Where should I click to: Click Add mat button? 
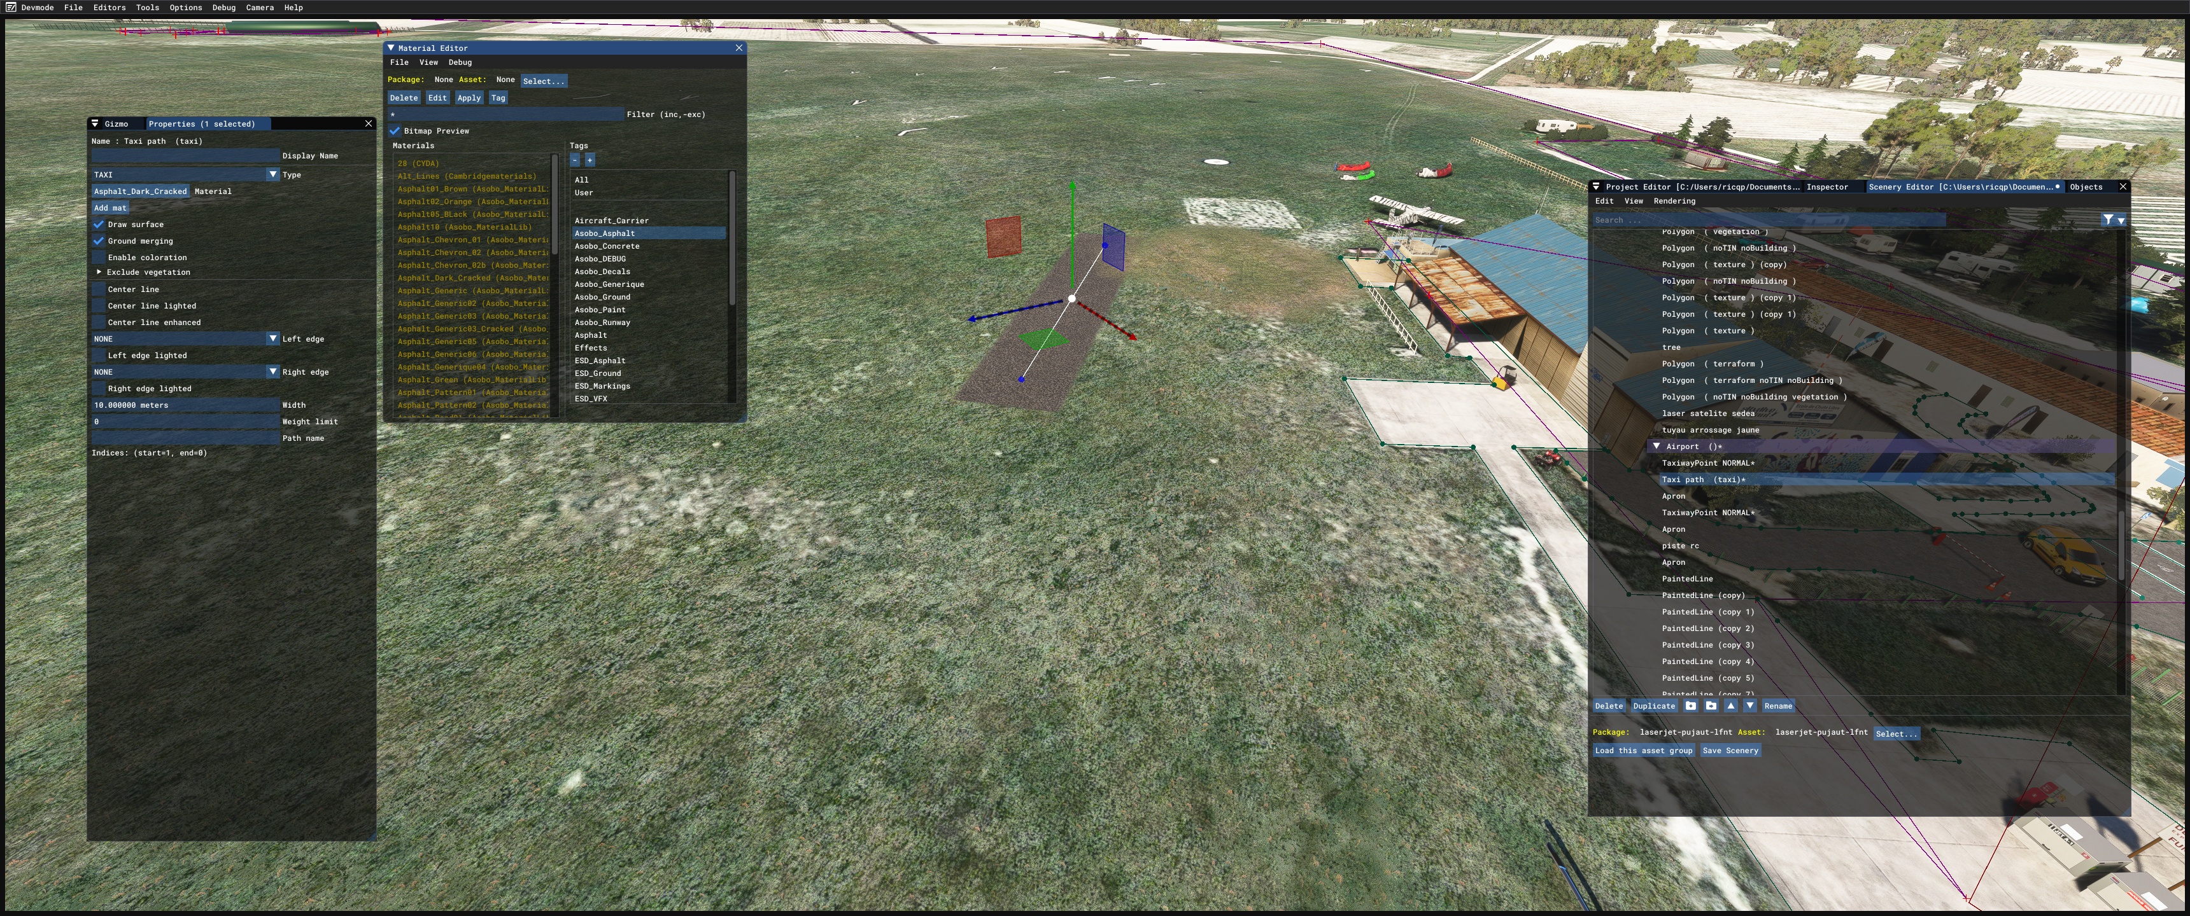click(x=111, y=208)
